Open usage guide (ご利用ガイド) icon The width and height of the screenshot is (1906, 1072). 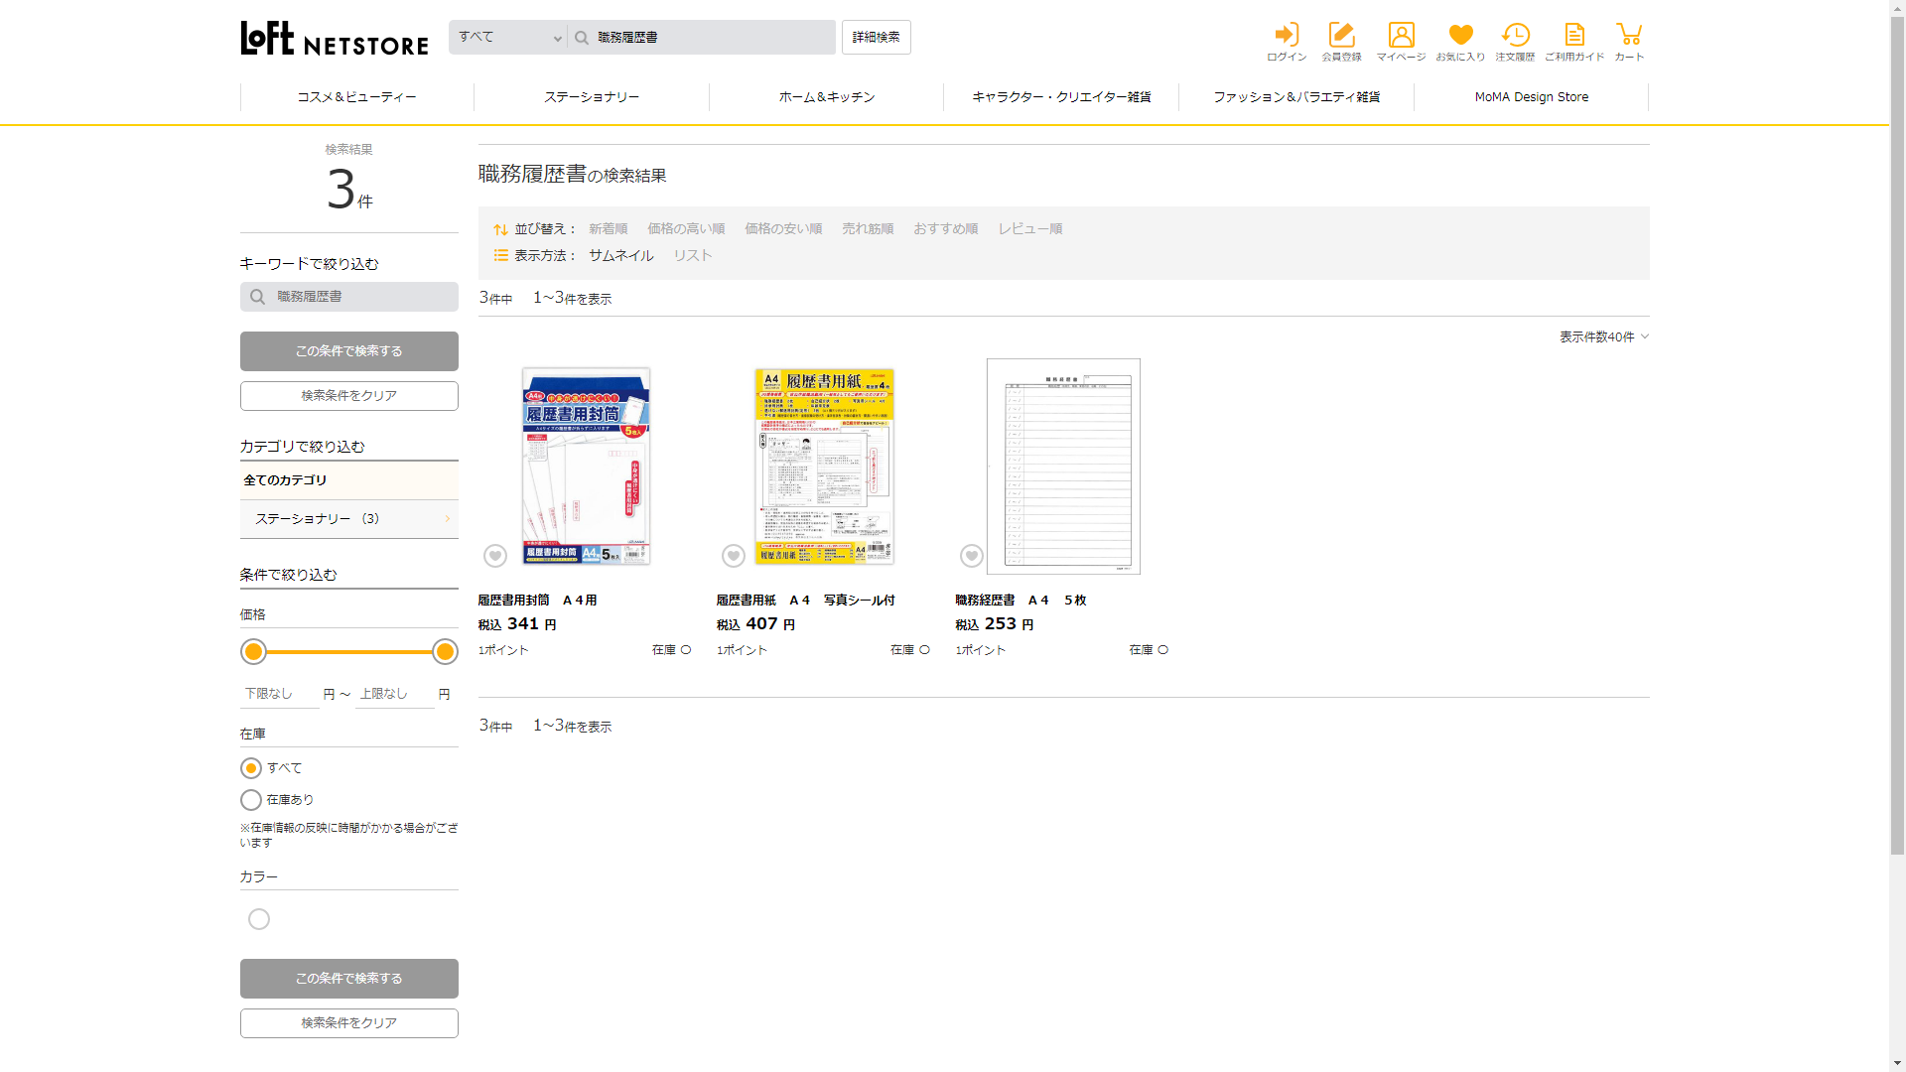1573,36
